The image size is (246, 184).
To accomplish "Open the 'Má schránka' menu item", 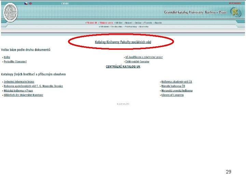I will click(x=144, y=27).
